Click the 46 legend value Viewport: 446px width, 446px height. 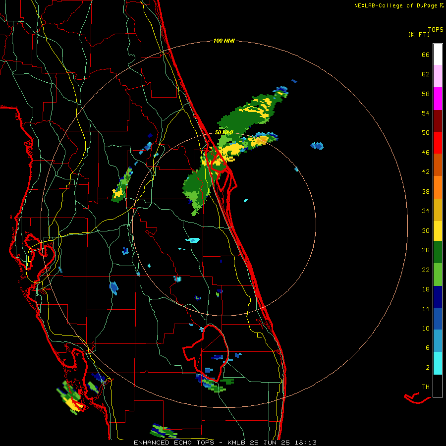426,153
